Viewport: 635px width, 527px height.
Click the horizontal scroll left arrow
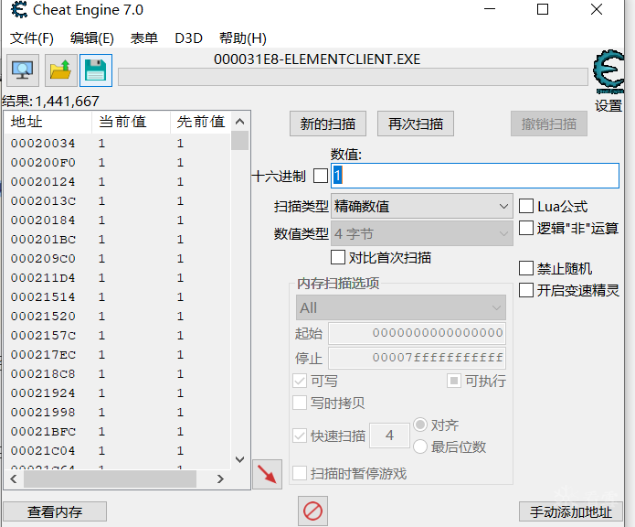click(x=14, y=479)
